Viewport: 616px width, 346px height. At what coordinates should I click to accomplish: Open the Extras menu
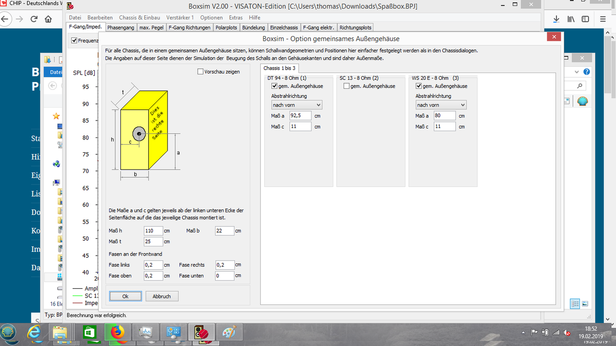coord(236,17)
